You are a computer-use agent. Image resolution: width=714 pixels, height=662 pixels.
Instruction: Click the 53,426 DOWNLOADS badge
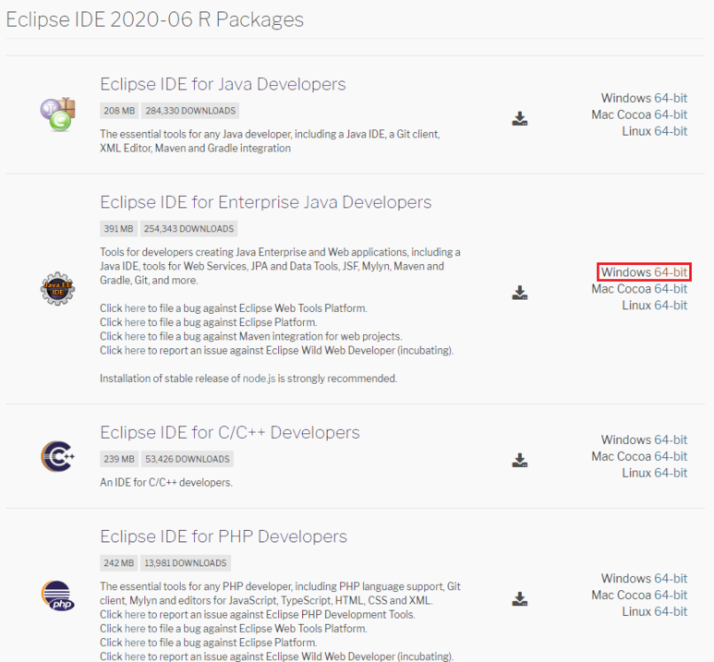click(188, 459)
